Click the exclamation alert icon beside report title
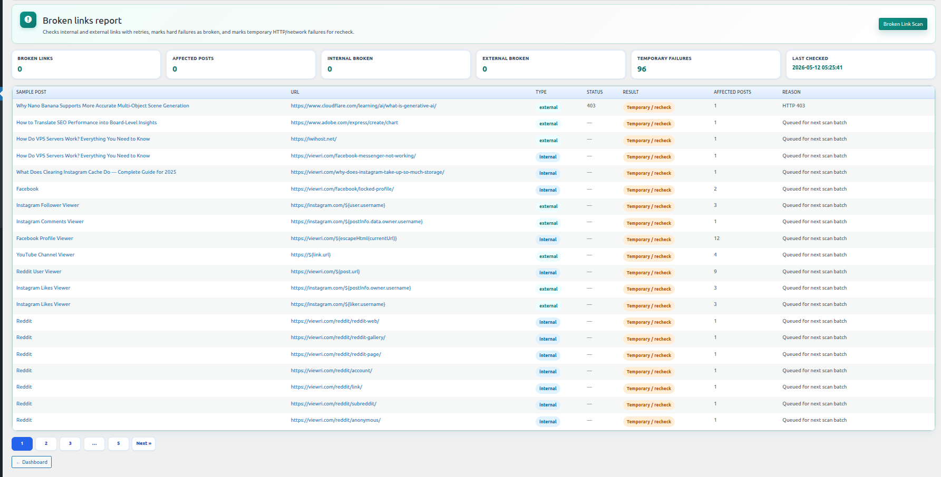The height and width of the screenshot is (477, 941). click(28, 19)
